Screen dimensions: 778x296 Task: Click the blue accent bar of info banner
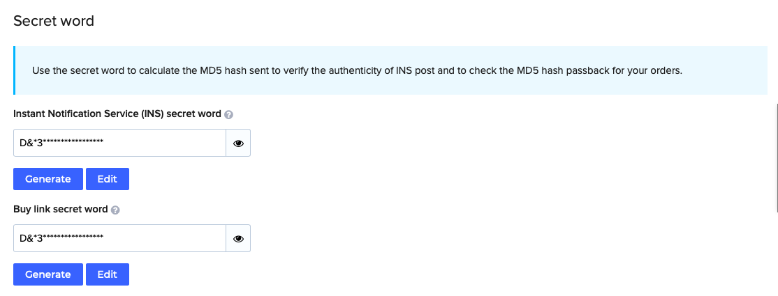tap(15, 70)
